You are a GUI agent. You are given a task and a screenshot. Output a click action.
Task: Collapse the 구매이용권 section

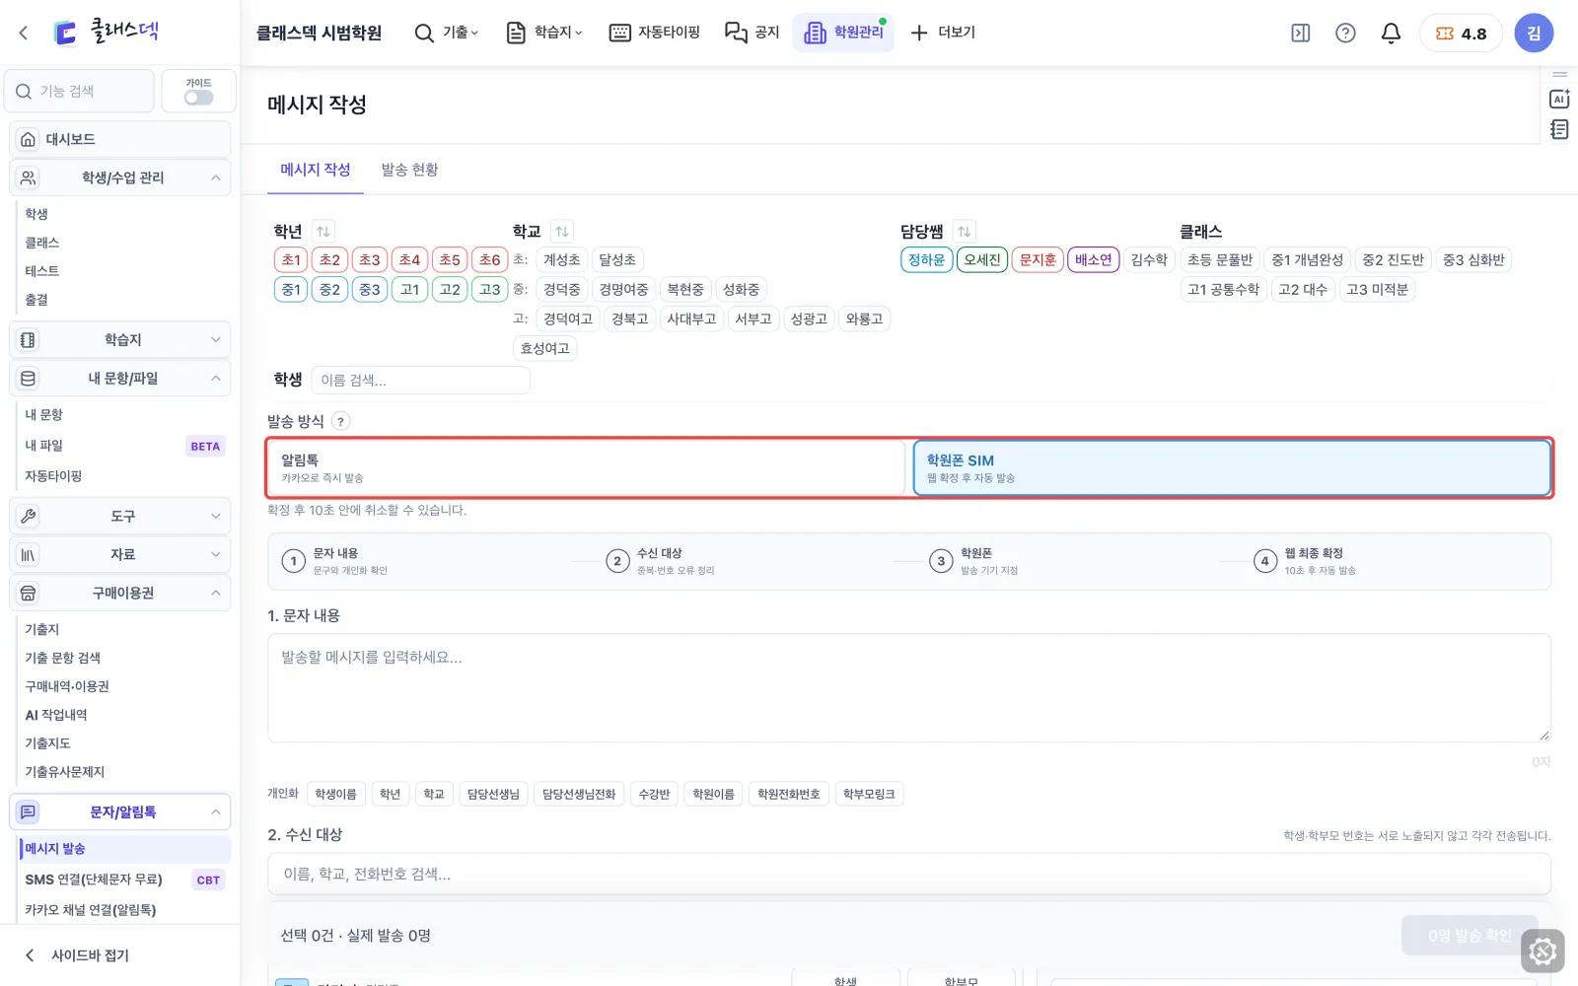point(120,593)
